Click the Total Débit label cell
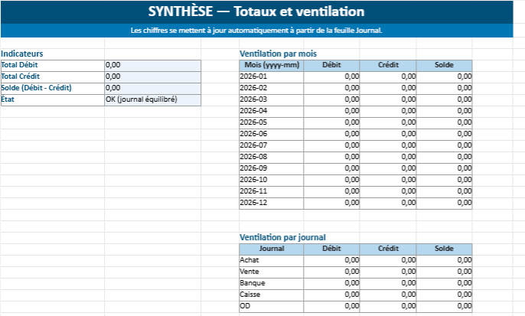The width and height of the screenshot is (525, 316). click(52, 65)
